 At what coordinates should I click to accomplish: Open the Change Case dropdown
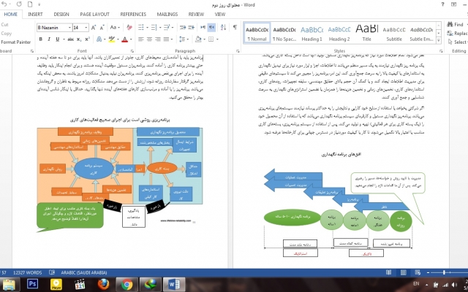(x=115, y=28)
